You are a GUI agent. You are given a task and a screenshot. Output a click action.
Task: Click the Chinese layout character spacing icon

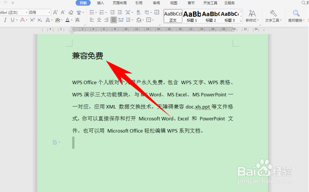pyautogui.click(x=128, y=13)
